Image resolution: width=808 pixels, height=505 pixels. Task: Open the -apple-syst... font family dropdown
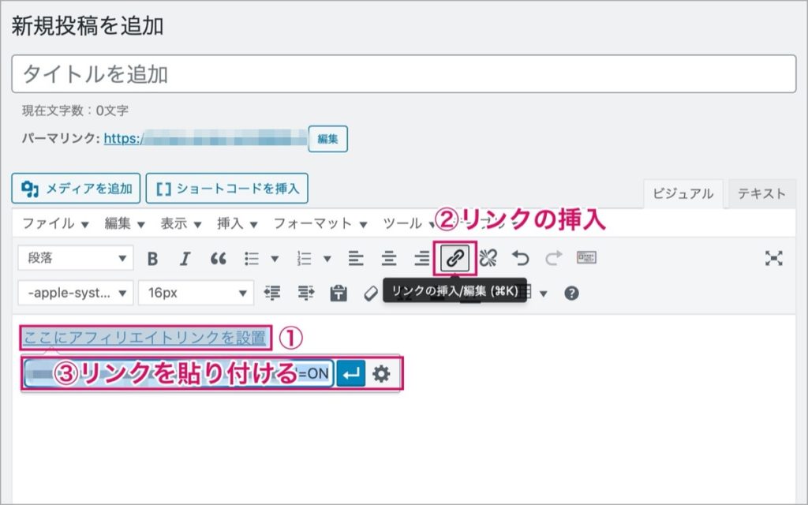tap(76, 293)
